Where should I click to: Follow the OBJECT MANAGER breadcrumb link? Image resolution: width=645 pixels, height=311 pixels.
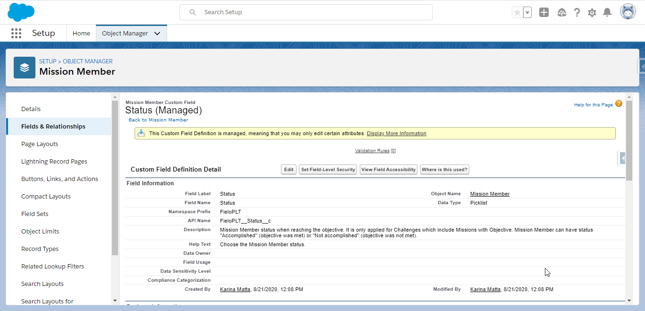[88, 61]
